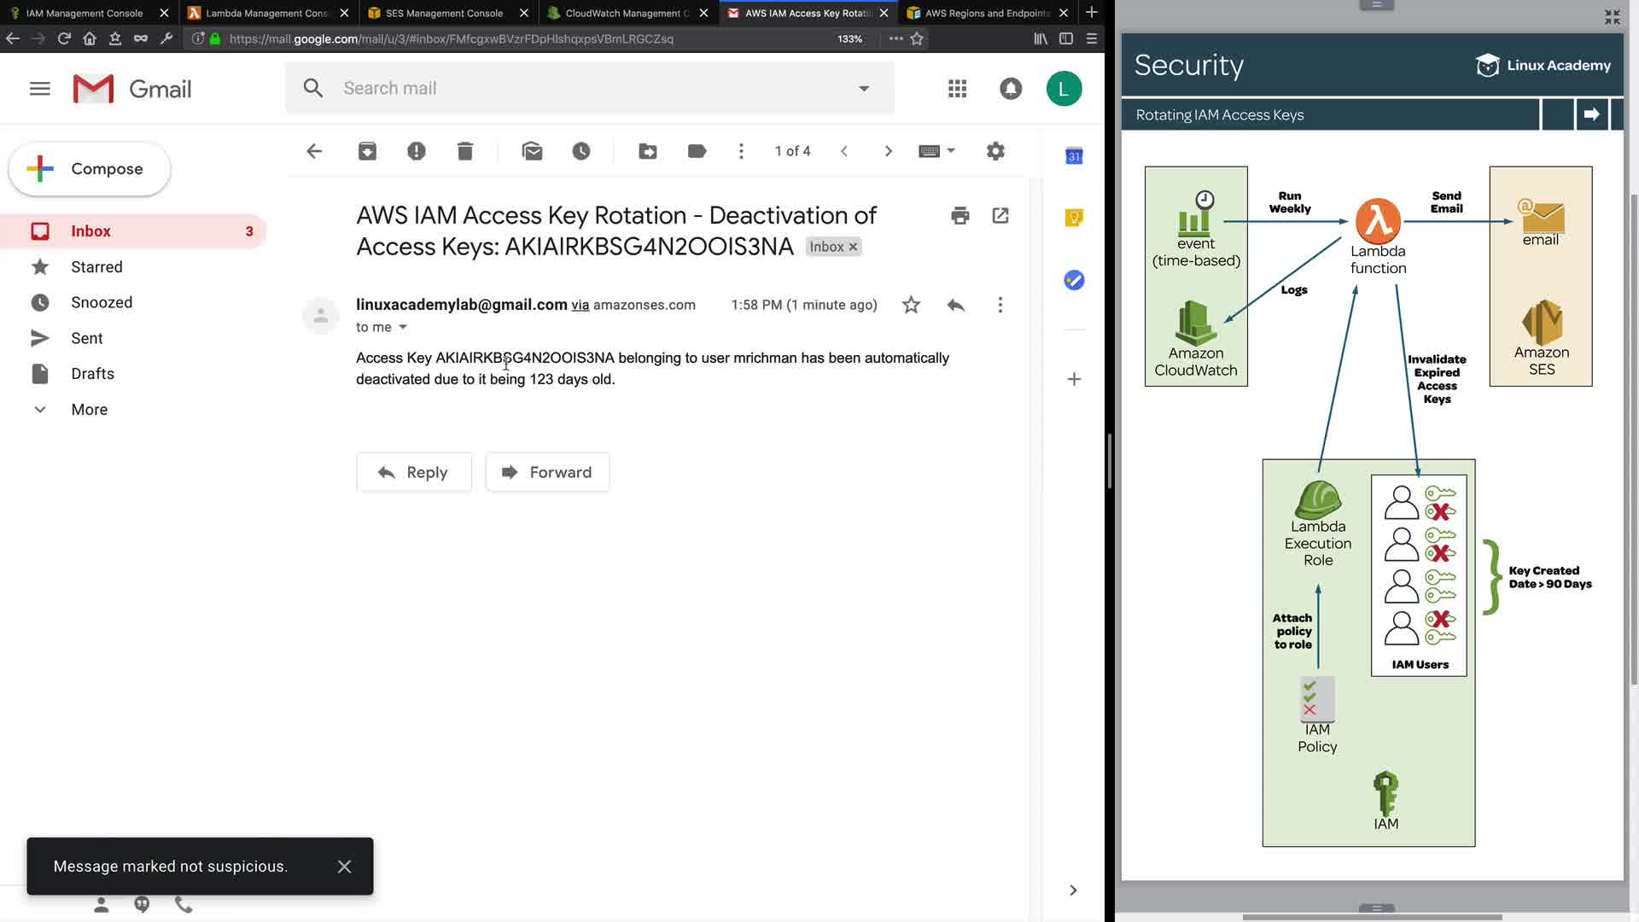Click the Forward button
This screenshot has width=1639, height=922.
(547, 472)
